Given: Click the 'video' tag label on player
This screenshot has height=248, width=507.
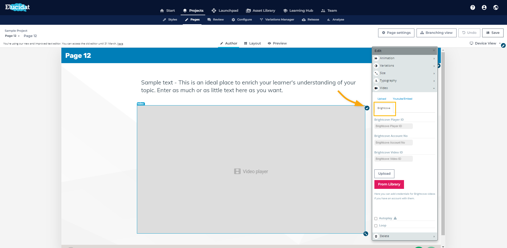Looking at the screenshot, I should 141,104.
